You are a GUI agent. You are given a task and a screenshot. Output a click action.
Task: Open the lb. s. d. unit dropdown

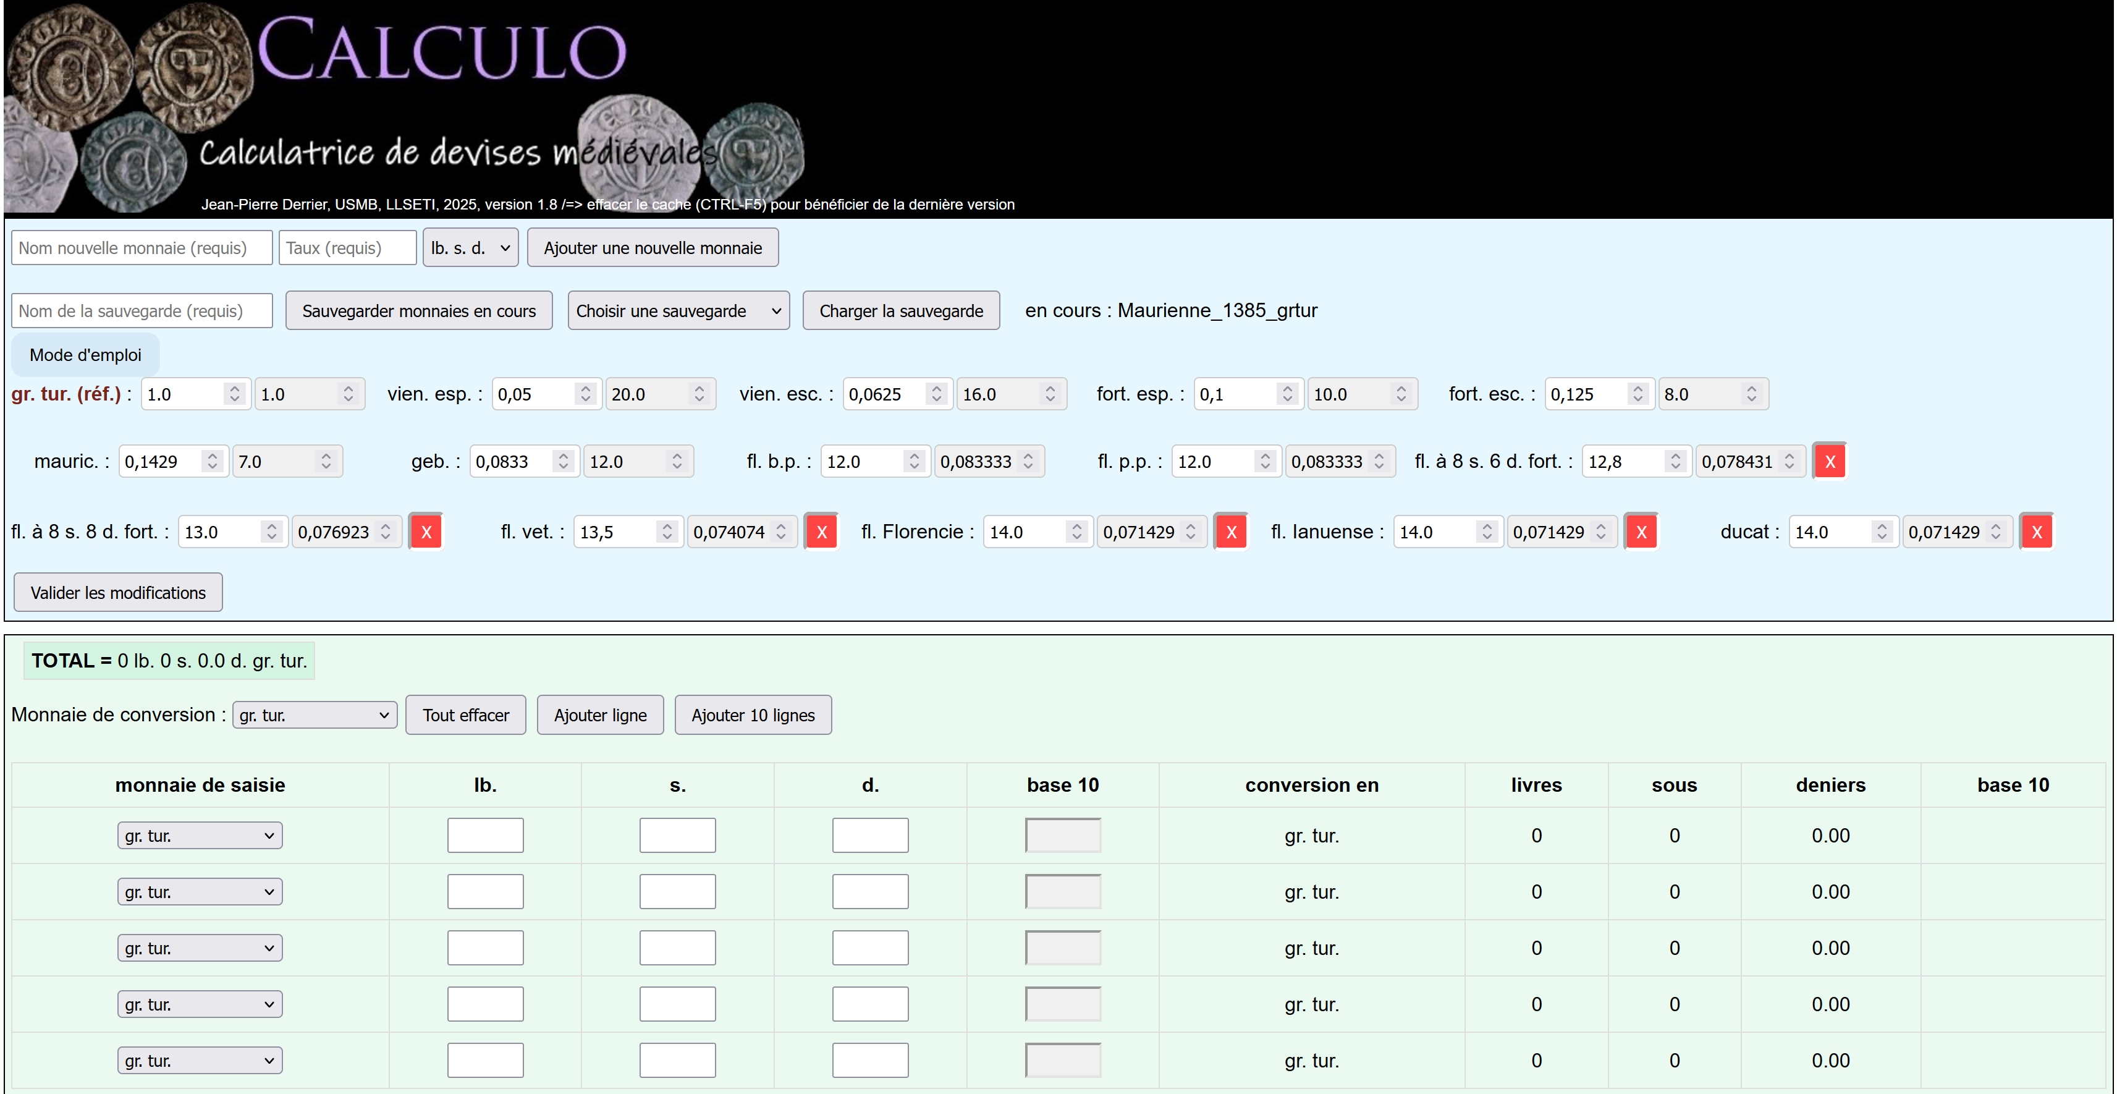[x=470, y=247]
